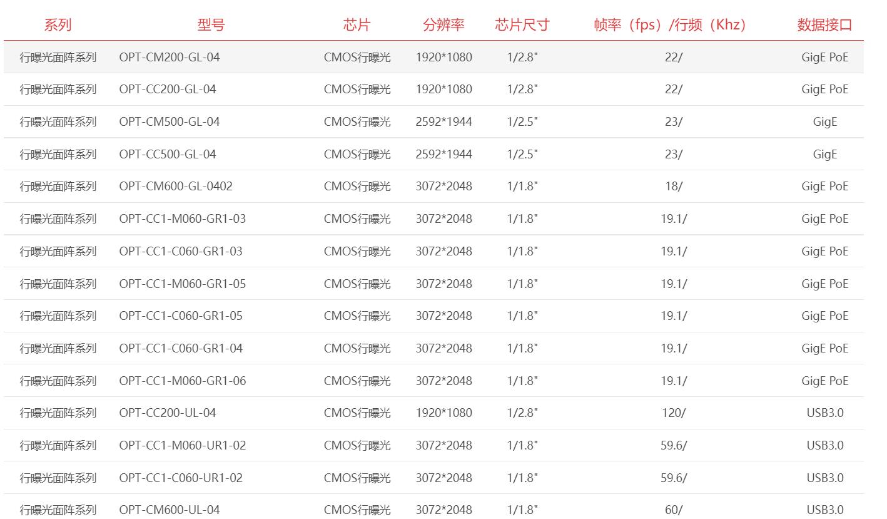Viewport: 887px width, 519px height.
Task: Open the OPT-CM200-GL-04 model entry
Action: (x=169, y=57)
